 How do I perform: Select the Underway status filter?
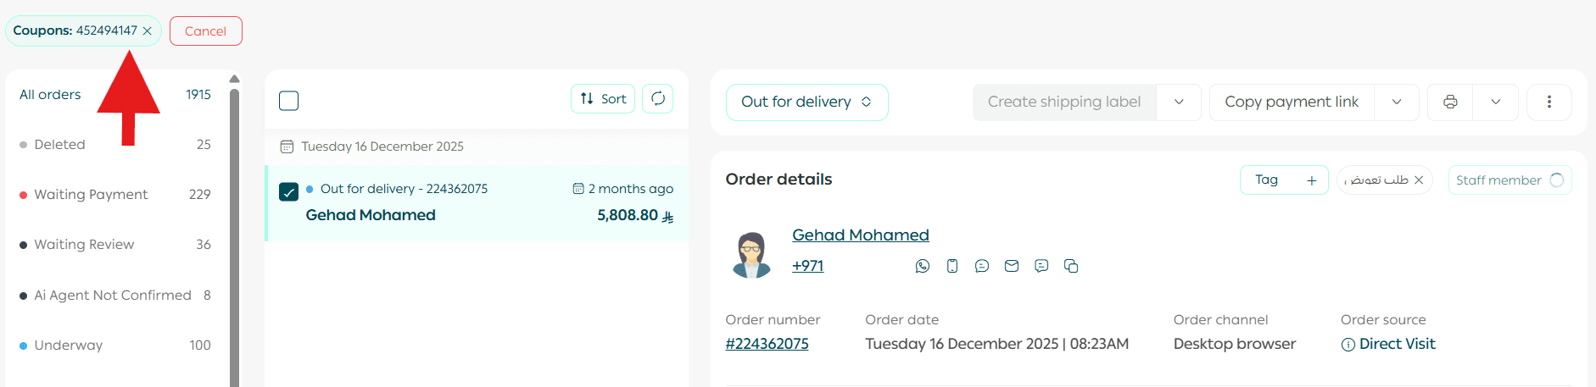(69, 346)
